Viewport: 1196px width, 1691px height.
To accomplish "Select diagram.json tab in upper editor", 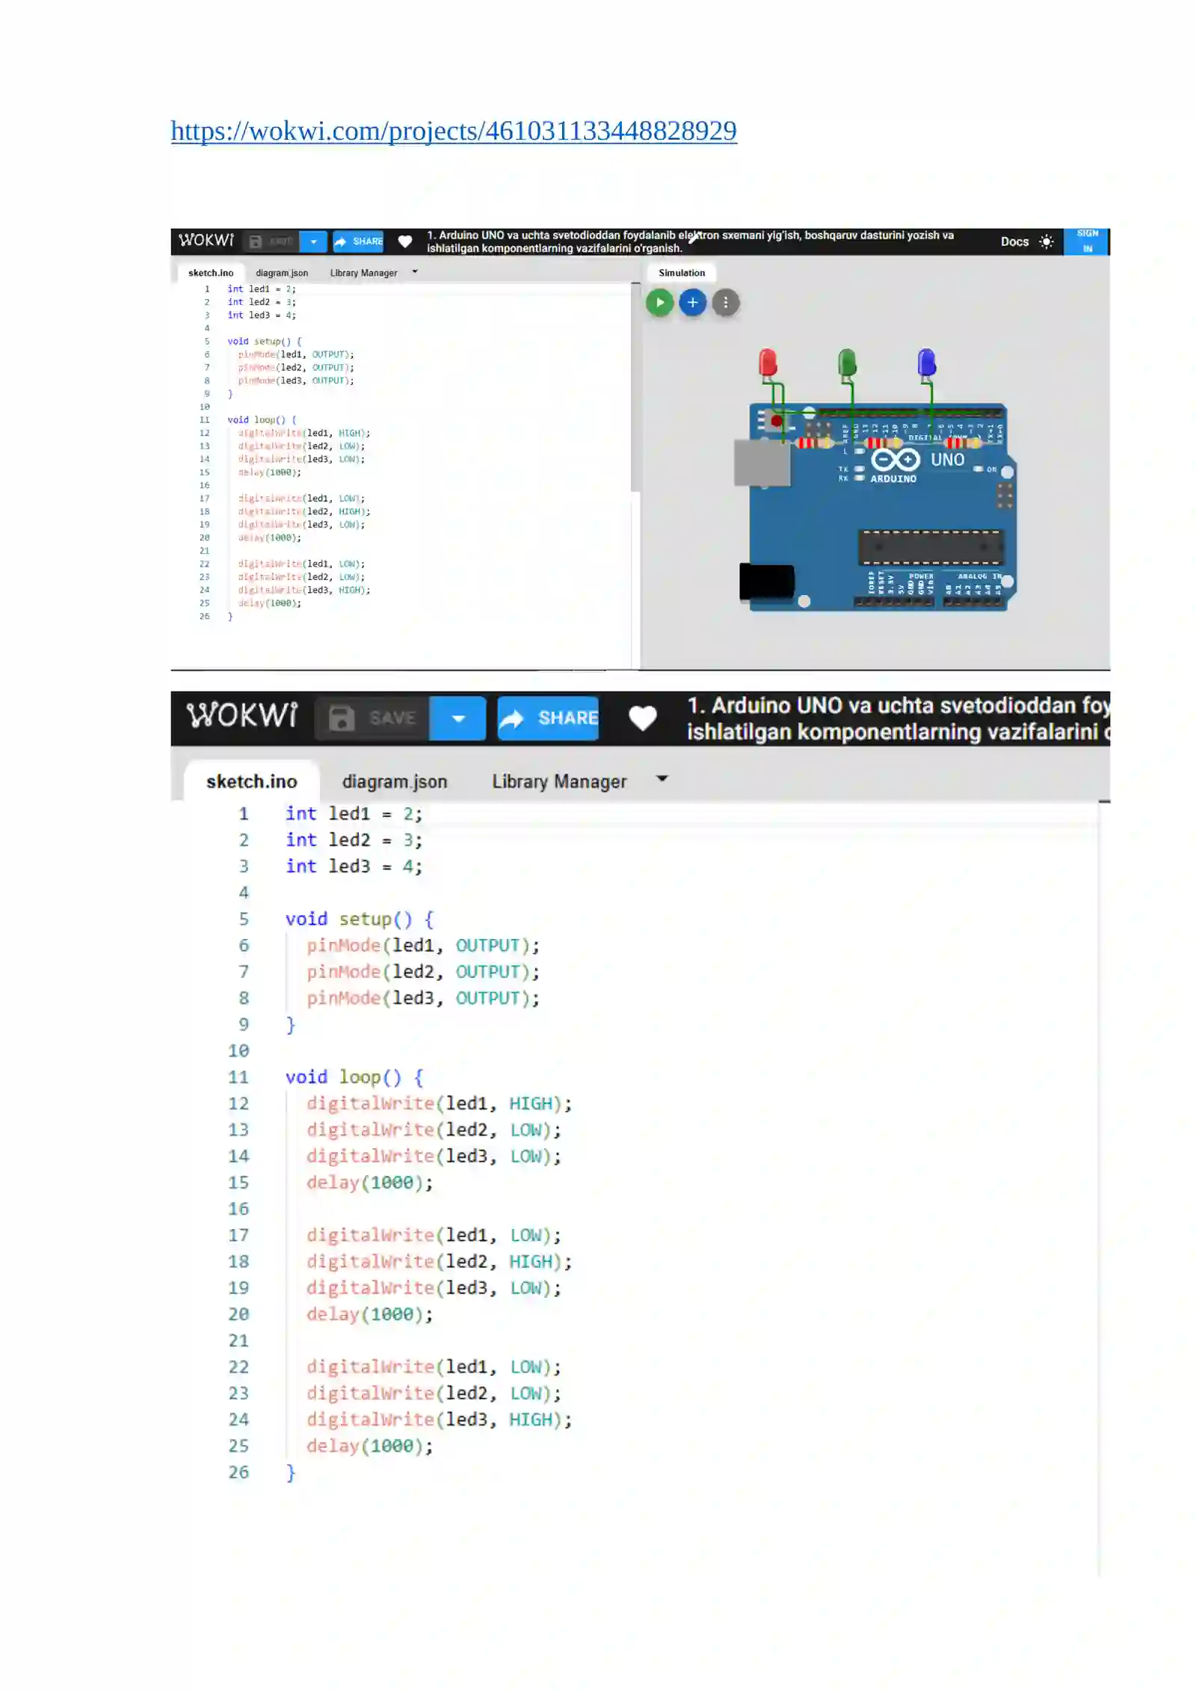I will pos(282,273).
